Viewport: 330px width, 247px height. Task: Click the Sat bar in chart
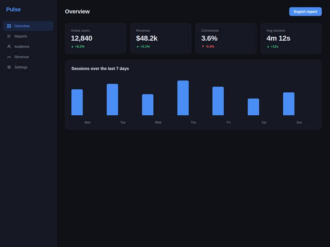coord(254,107)
